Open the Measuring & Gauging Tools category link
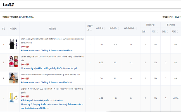The width and height of the screenshot is (181, 112). 52,106
